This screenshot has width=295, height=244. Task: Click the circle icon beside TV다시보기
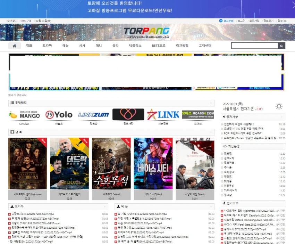coord(222,190)
